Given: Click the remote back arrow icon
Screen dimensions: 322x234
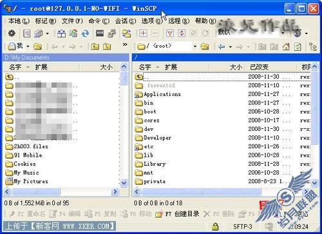Looking at the screenshot, I should (x=222, y=46).
